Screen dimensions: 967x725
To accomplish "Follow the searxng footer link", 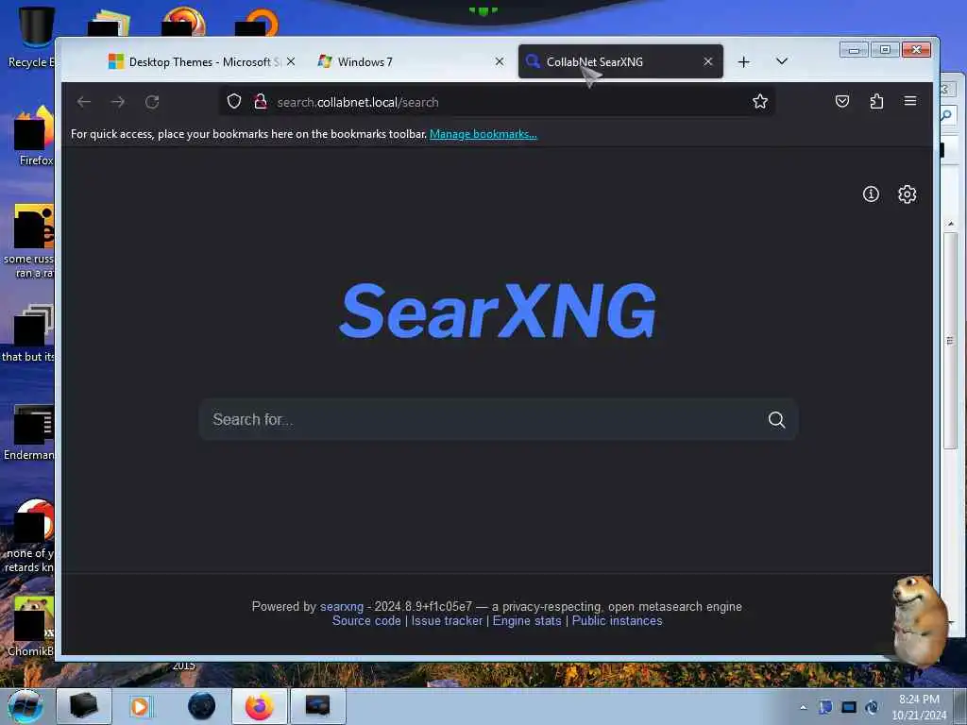I will tap(342, 607).
